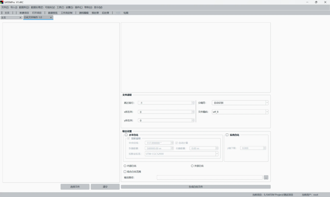Expand the 分隔符 dropdown
Viewport: 330px width, 197px height.
(x=240, y=103)
